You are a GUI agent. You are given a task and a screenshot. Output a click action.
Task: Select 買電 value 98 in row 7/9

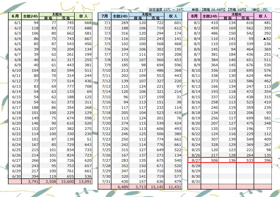point(138,65)
